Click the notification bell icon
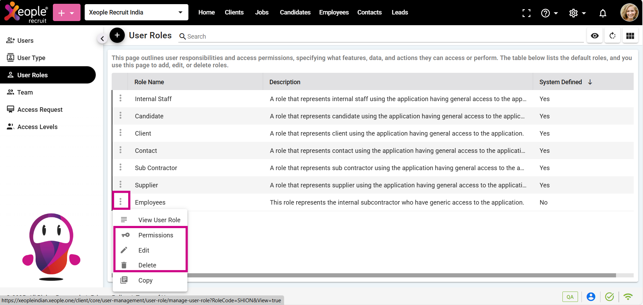The height and width of the screenshot is (305, 643). pyautogui.click(x=603, y=13)
